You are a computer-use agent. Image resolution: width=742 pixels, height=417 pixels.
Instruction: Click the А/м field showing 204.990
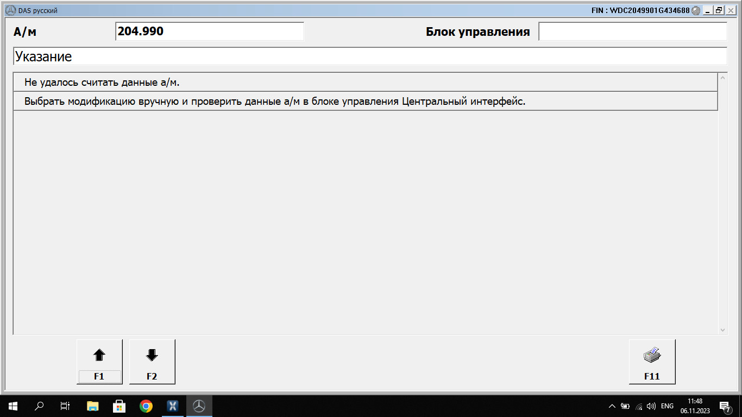(209, 31)
